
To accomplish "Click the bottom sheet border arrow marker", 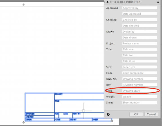I will point(24,122).
